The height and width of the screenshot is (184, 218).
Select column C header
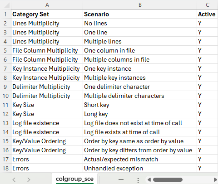pos(208,5)
